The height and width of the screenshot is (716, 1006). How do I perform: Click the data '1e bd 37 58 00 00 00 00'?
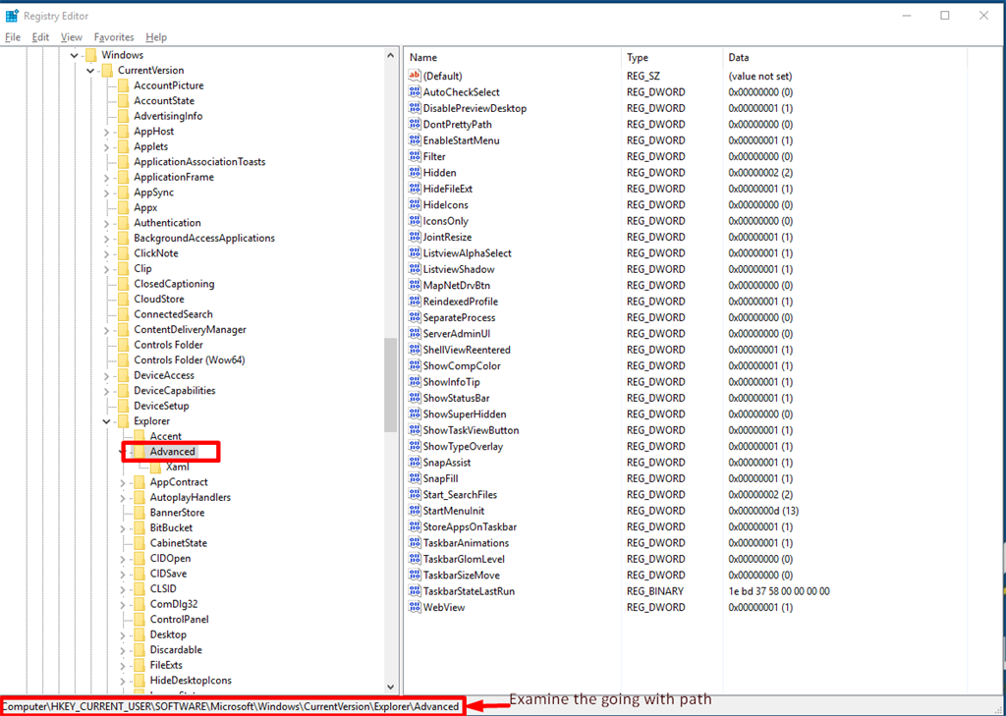point(779,591)
